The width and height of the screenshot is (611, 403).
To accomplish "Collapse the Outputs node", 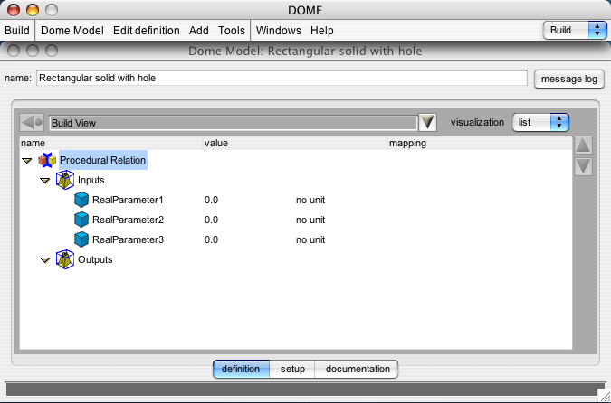I will (x=45, y=260).
